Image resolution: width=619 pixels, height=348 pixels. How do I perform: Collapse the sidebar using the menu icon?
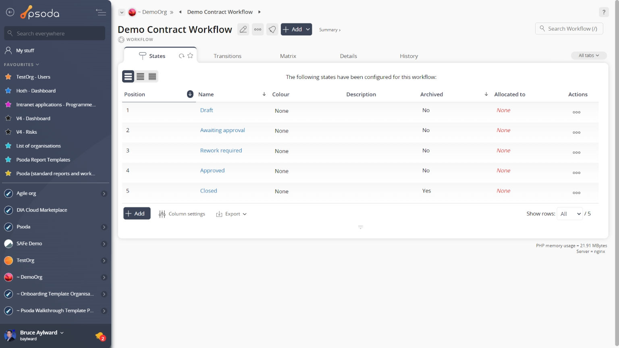pyautogui.click(x=101, y=12)
